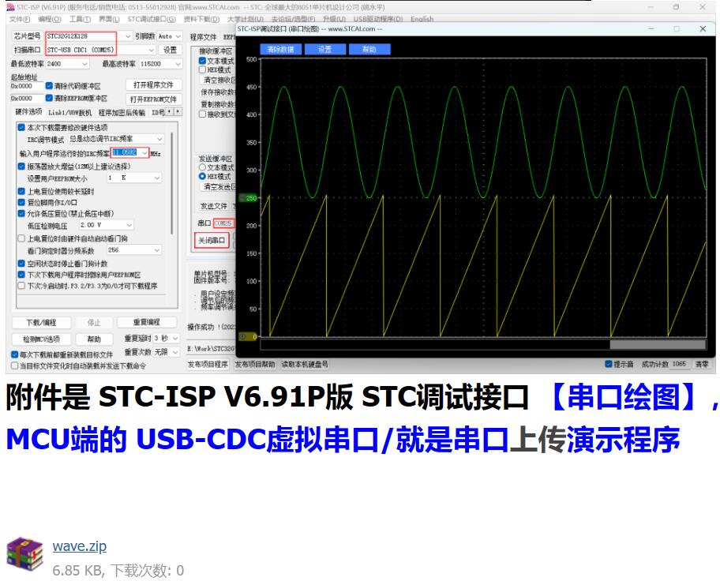
Task: Toggle 上电复位使用较长延时 checkbox
Action: [x=21, y=191]
